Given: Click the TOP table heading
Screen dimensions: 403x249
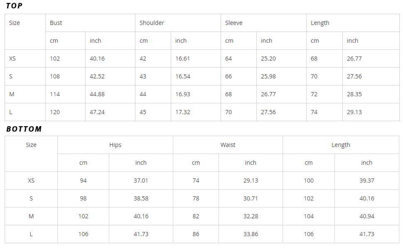Looking at the screenshot, I should [x=15, y=6].
